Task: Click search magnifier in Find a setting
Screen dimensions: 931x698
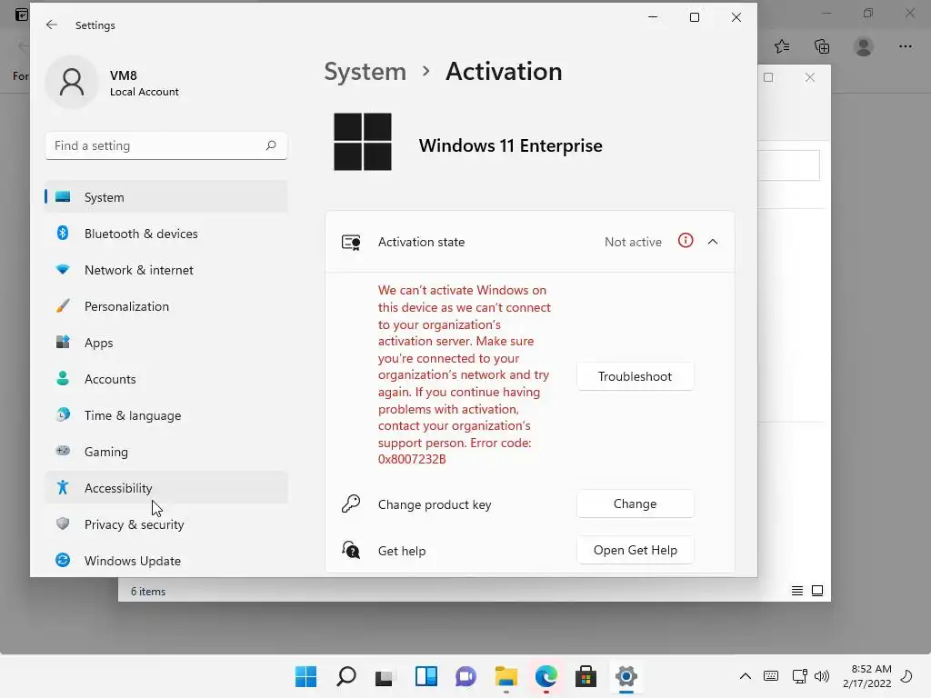Action: (271, 145)
